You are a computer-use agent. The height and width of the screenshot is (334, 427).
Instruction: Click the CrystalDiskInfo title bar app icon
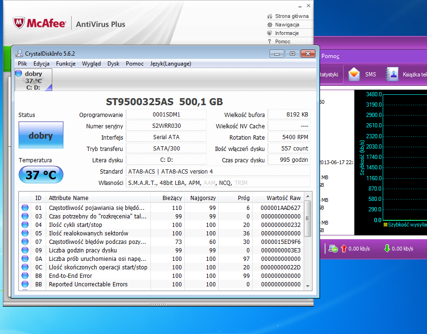point(19,53)
